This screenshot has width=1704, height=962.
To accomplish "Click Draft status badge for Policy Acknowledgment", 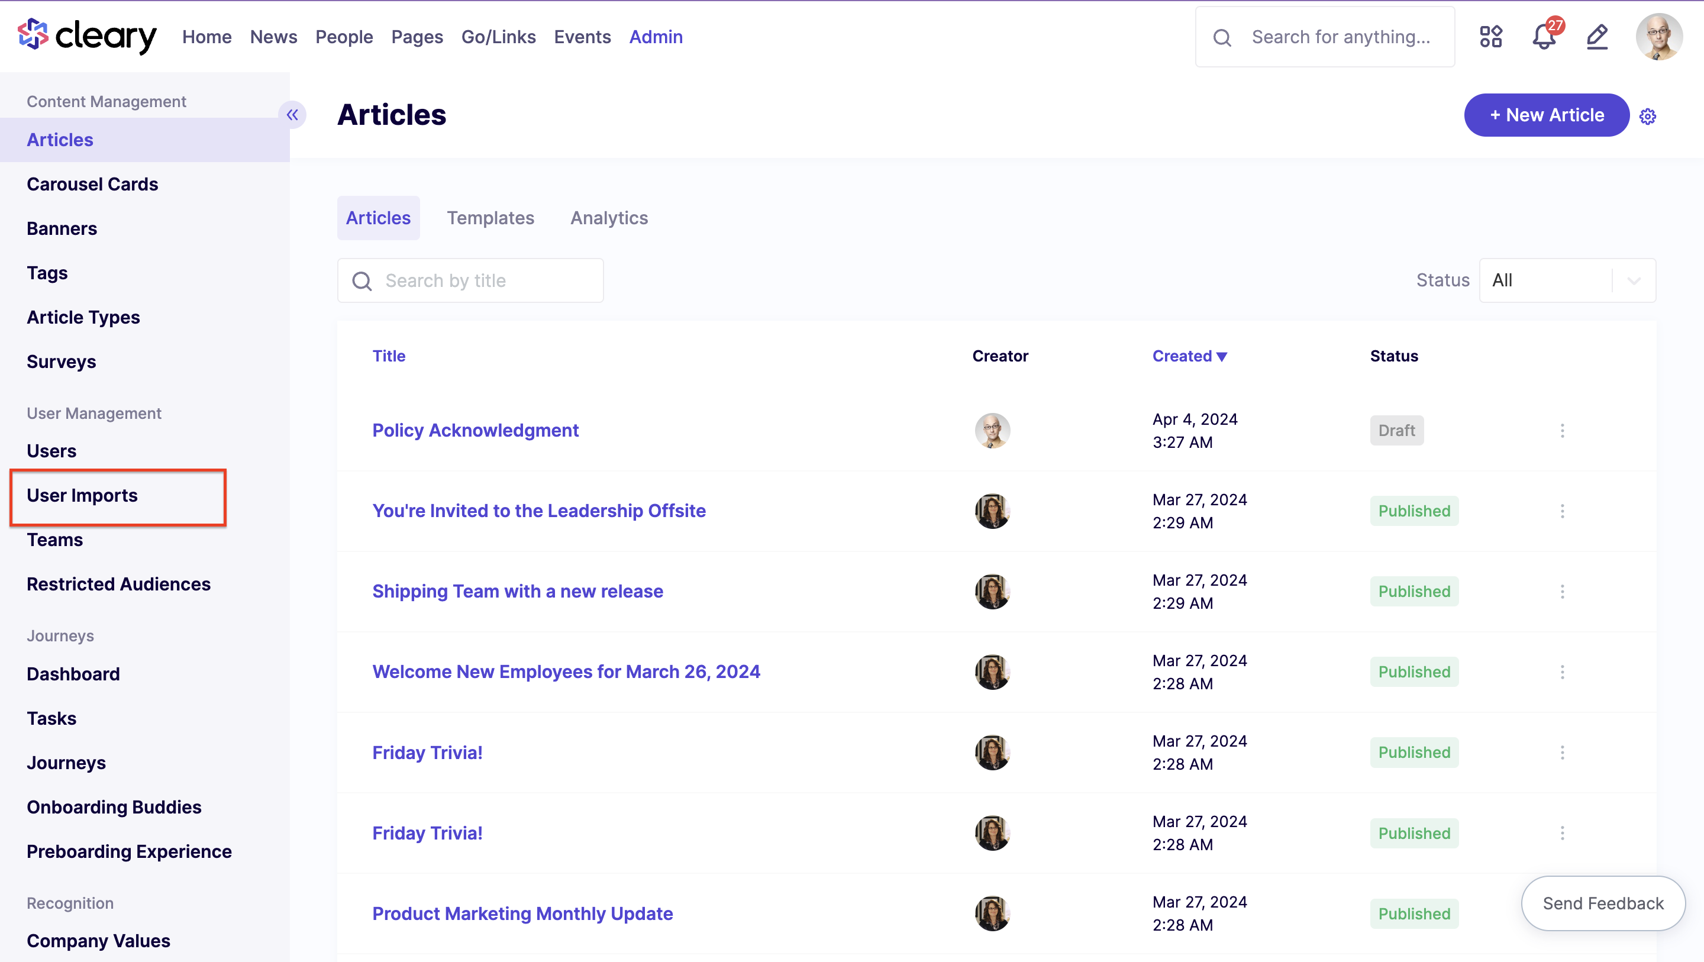I will pos(1396,431).
